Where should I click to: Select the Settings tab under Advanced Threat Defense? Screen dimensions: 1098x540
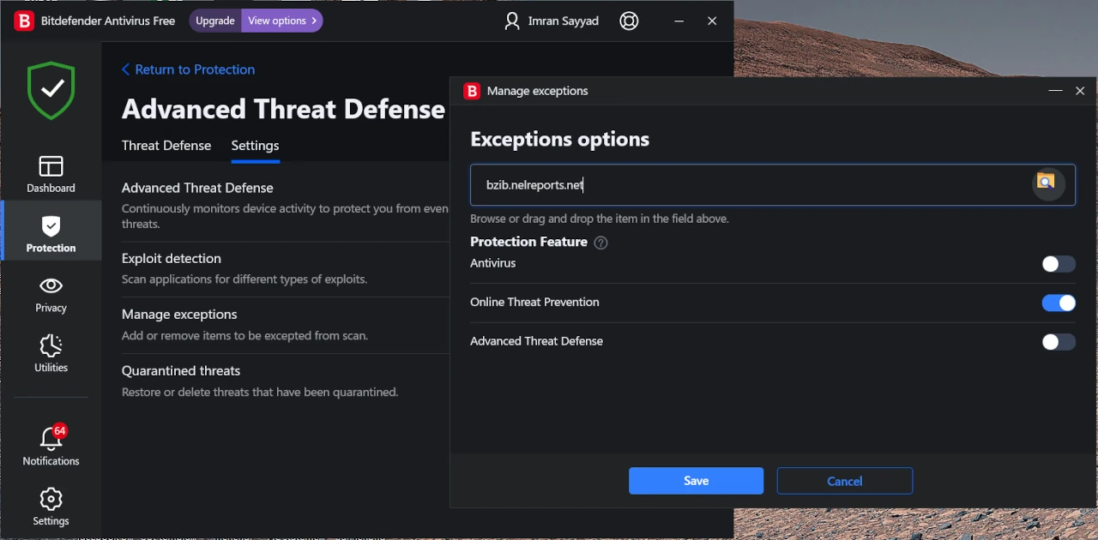[x=255, y=146]
